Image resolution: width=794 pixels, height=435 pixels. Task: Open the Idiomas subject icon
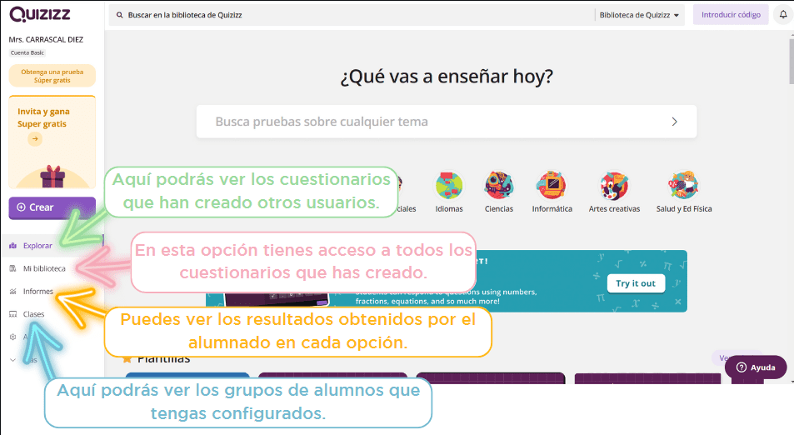(x=449, y=185)
